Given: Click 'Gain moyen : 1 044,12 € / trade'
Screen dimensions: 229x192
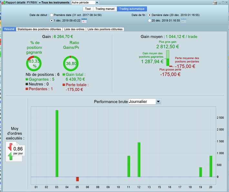Looking at the screenshot, I should coord(169,37).
